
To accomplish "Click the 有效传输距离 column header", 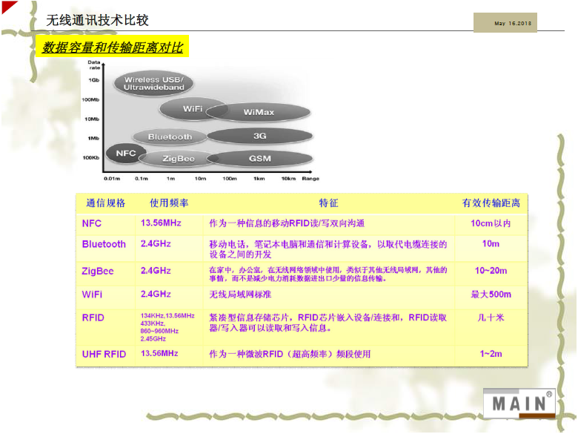I will point(491,203).
